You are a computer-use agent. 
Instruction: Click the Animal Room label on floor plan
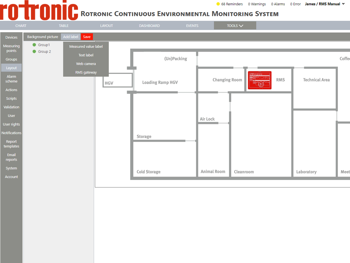tap(213, 171)
